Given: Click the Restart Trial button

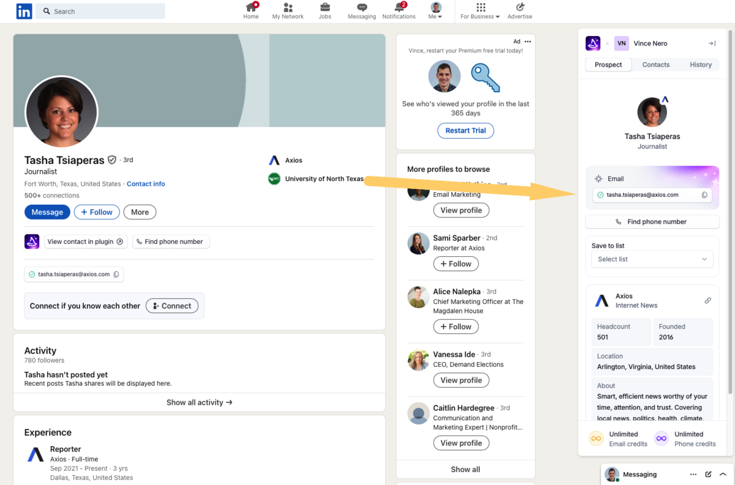Looking at the screenshot, I should [466, 131].
